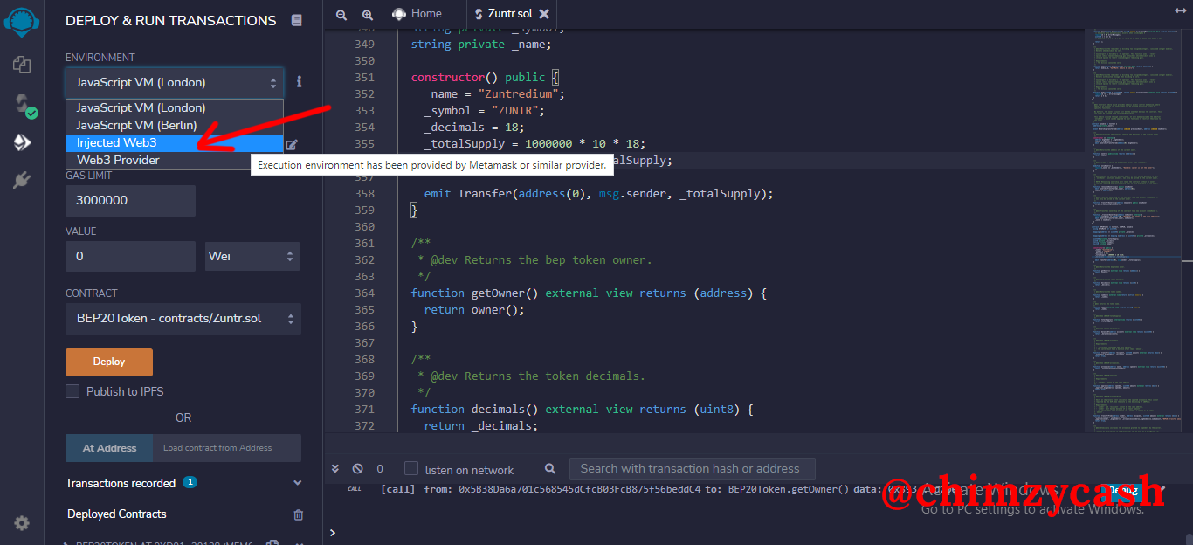Click the transactions recorded count badge
The height and width of the screenshot is (545, 1193).
click(190, 482)
